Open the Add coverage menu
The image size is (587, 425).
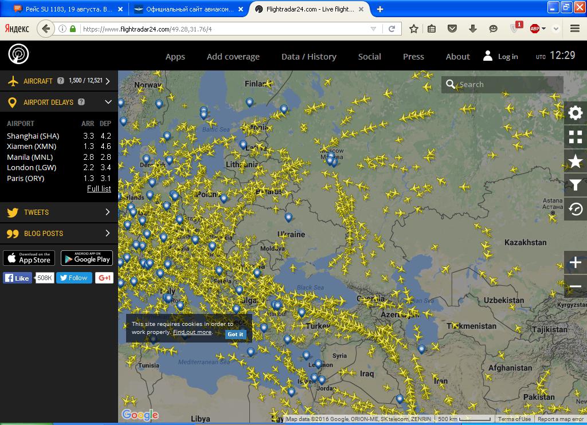click(233, 57)
